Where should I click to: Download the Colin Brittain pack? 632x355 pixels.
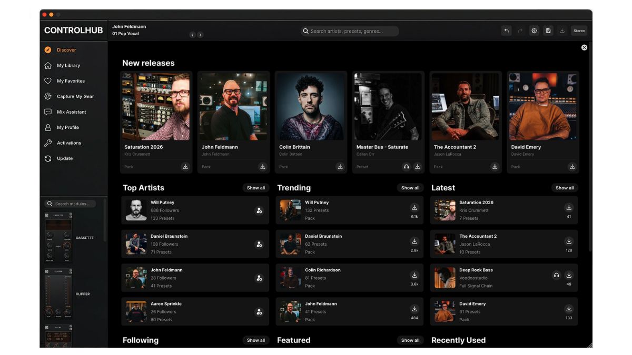[340, 167]
